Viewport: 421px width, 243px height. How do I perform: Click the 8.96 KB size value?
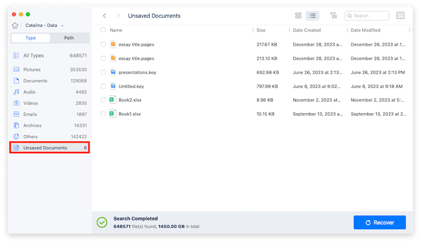[x=265, y=100]
